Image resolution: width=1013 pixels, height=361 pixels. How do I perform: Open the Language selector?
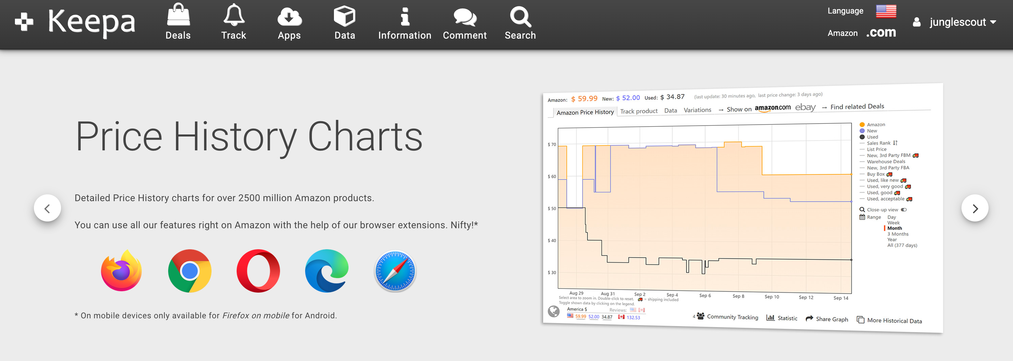pyautogui.click(x=846, y=11)
